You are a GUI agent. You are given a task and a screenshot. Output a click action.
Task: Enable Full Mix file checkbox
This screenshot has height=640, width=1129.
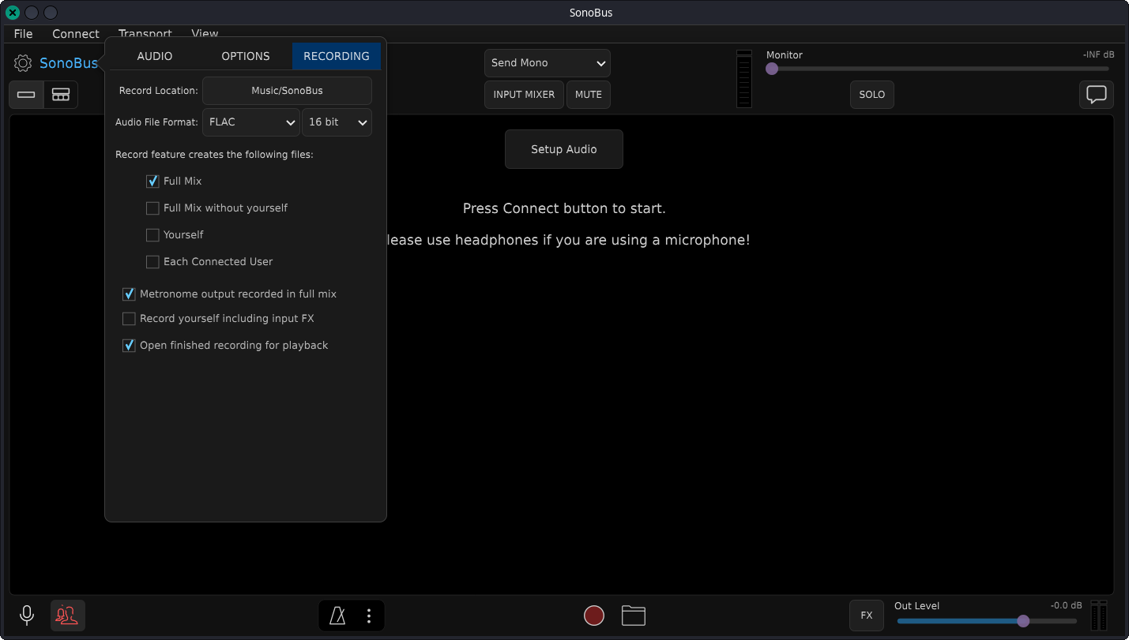(x=152, y=182)
